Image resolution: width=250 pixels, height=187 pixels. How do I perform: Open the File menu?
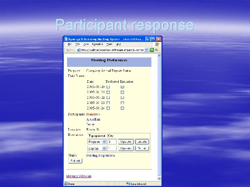tap(70, 44)
